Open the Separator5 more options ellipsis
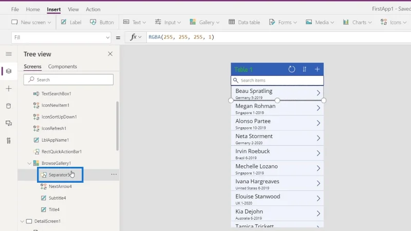This screenshot has width=411, height=231. pos(114,175)
